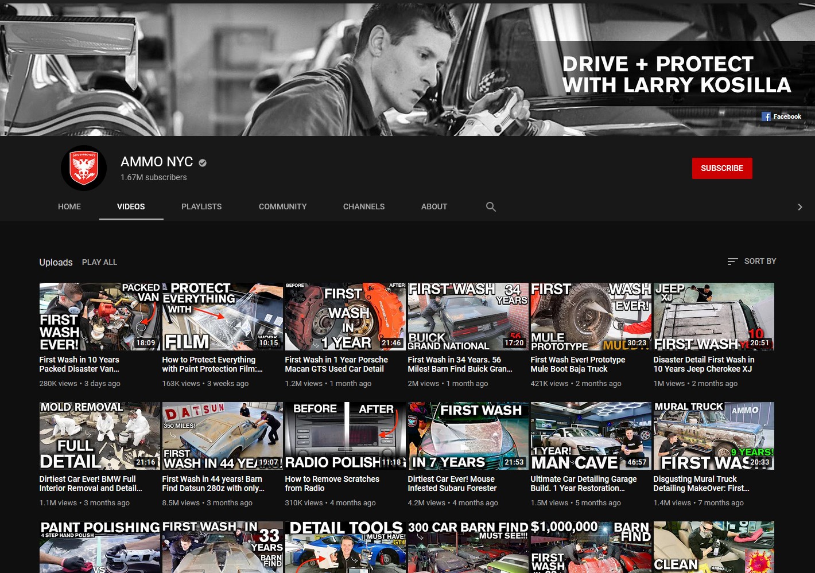
Task: Click the right chevron to scroll channel tabs
Action: (800, 207)
